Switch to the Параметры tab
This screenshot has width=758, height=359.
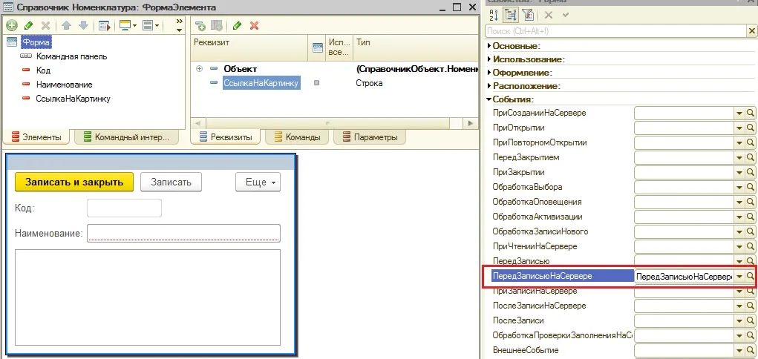point(370,137)
